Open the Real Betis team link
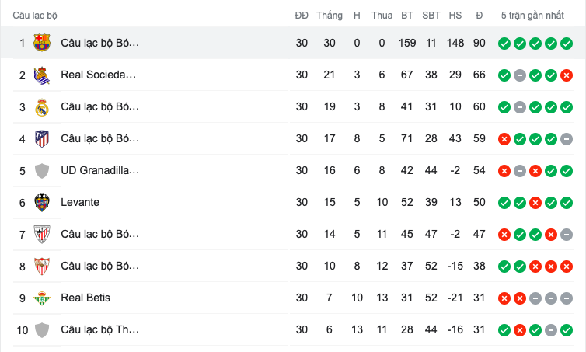 pyautogui.click(x=85, y=298)
